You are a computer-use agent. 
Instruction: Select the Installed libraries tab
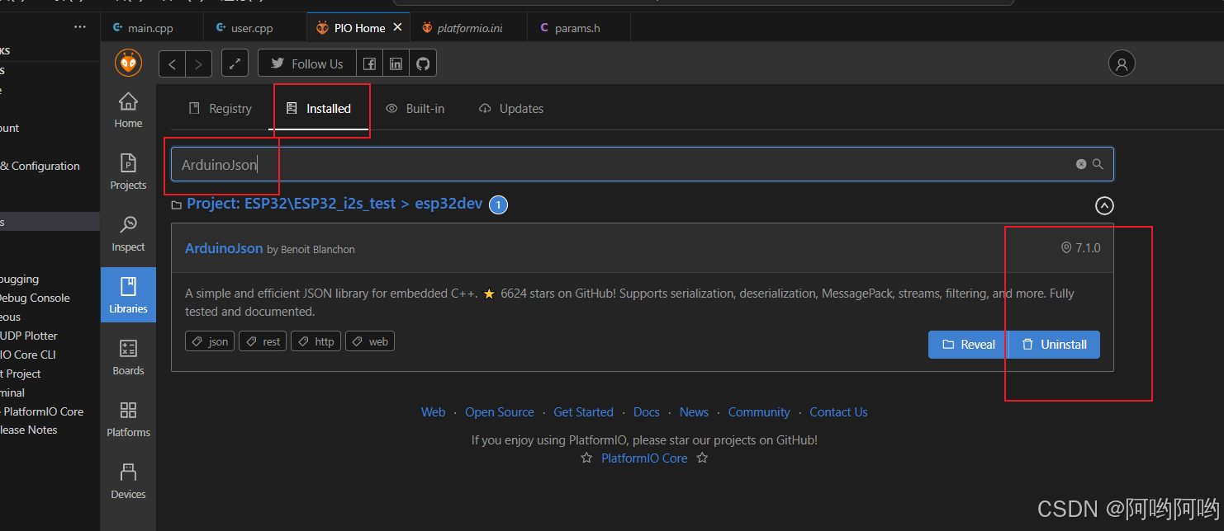tap(319, 109)
